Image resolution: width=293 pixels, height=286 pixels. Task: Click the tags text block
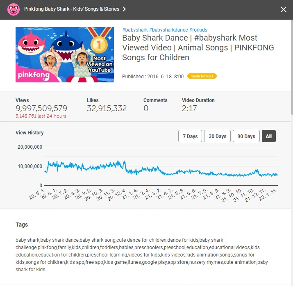142,255
